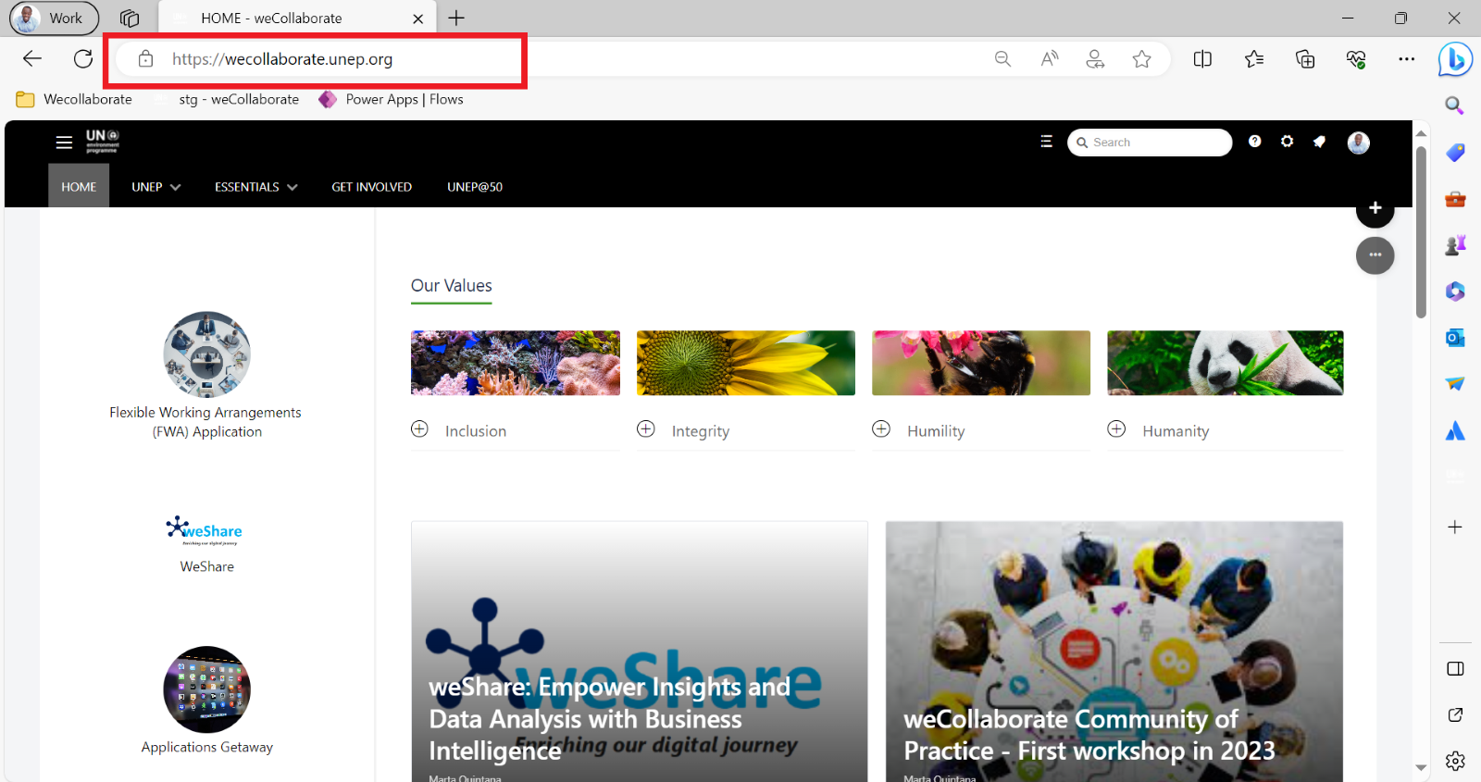This screenshot has height=782, width=1481.
Task: Customize sidebar with plus icon
Action: pos(1455,528)
